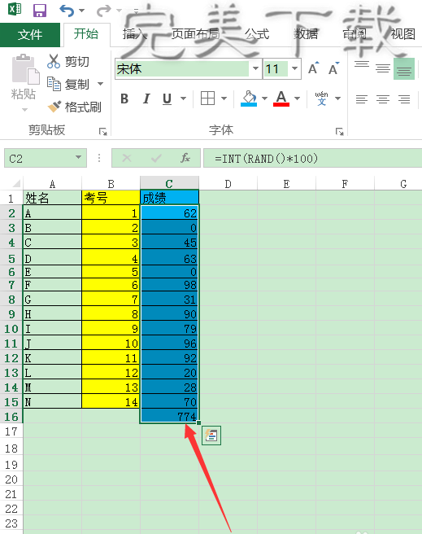
Task: Open the borders grid icon
Action: click(x=207, y=98)
